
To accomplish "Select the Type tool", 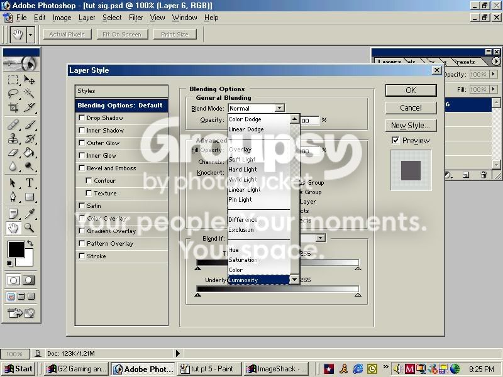I will click(29, 183).
